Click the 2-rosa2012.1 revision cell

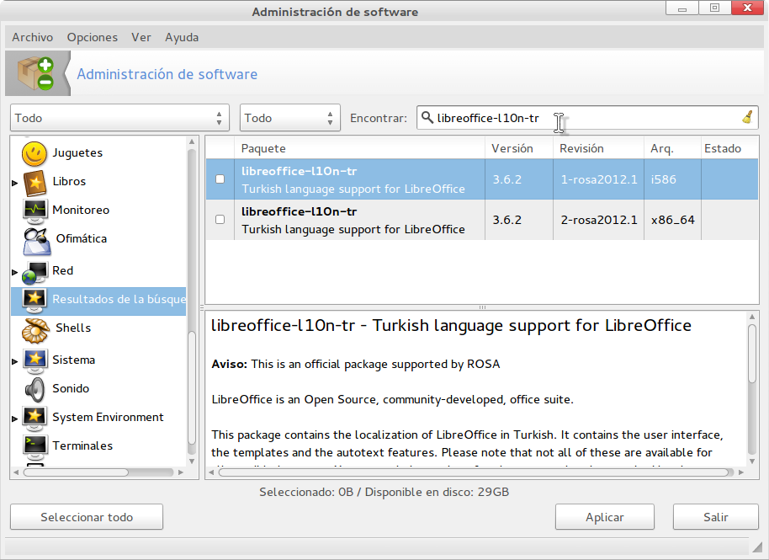(599, 220)
